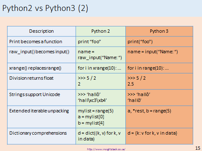Viewport: 202px width, 151px height.
Task: Select the slide title 'Python2 vs Python3 (2)'
Action: [45, 8]
